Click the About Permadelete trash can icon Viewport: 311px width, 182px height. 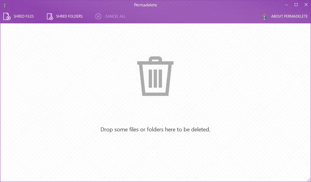click(265, 17)
